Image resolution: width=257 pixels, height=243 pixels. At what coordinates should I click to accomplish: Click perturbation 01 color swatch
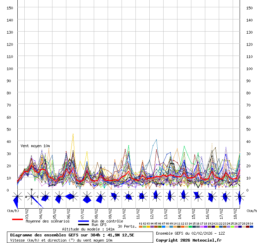click(x=140, y=227)
